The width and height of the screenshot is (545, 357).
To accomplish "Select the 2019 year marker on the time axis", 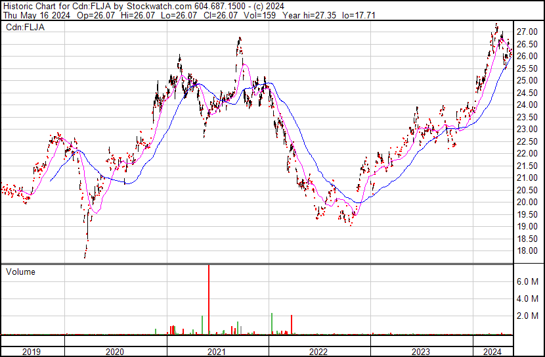I will [32, 352].
